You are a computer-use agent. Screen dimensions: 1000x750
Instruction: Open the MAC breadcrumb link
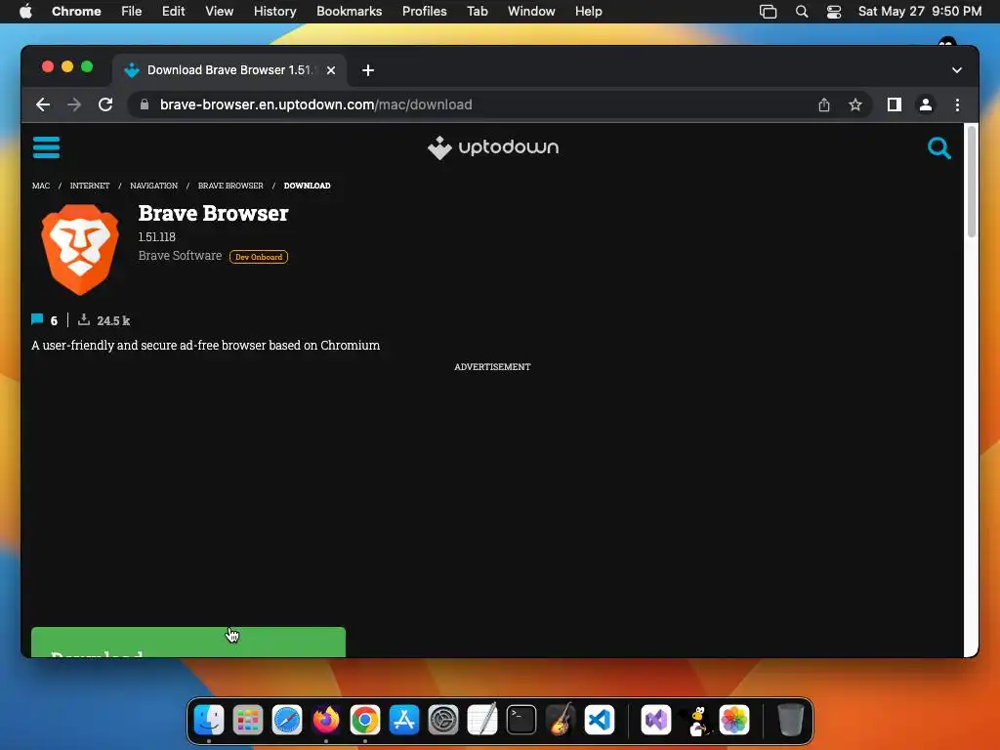pos(41,186)
